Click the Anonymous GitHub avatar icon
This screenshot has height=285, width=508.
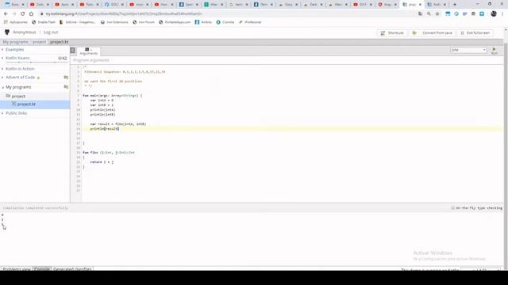tap(7, 32)
